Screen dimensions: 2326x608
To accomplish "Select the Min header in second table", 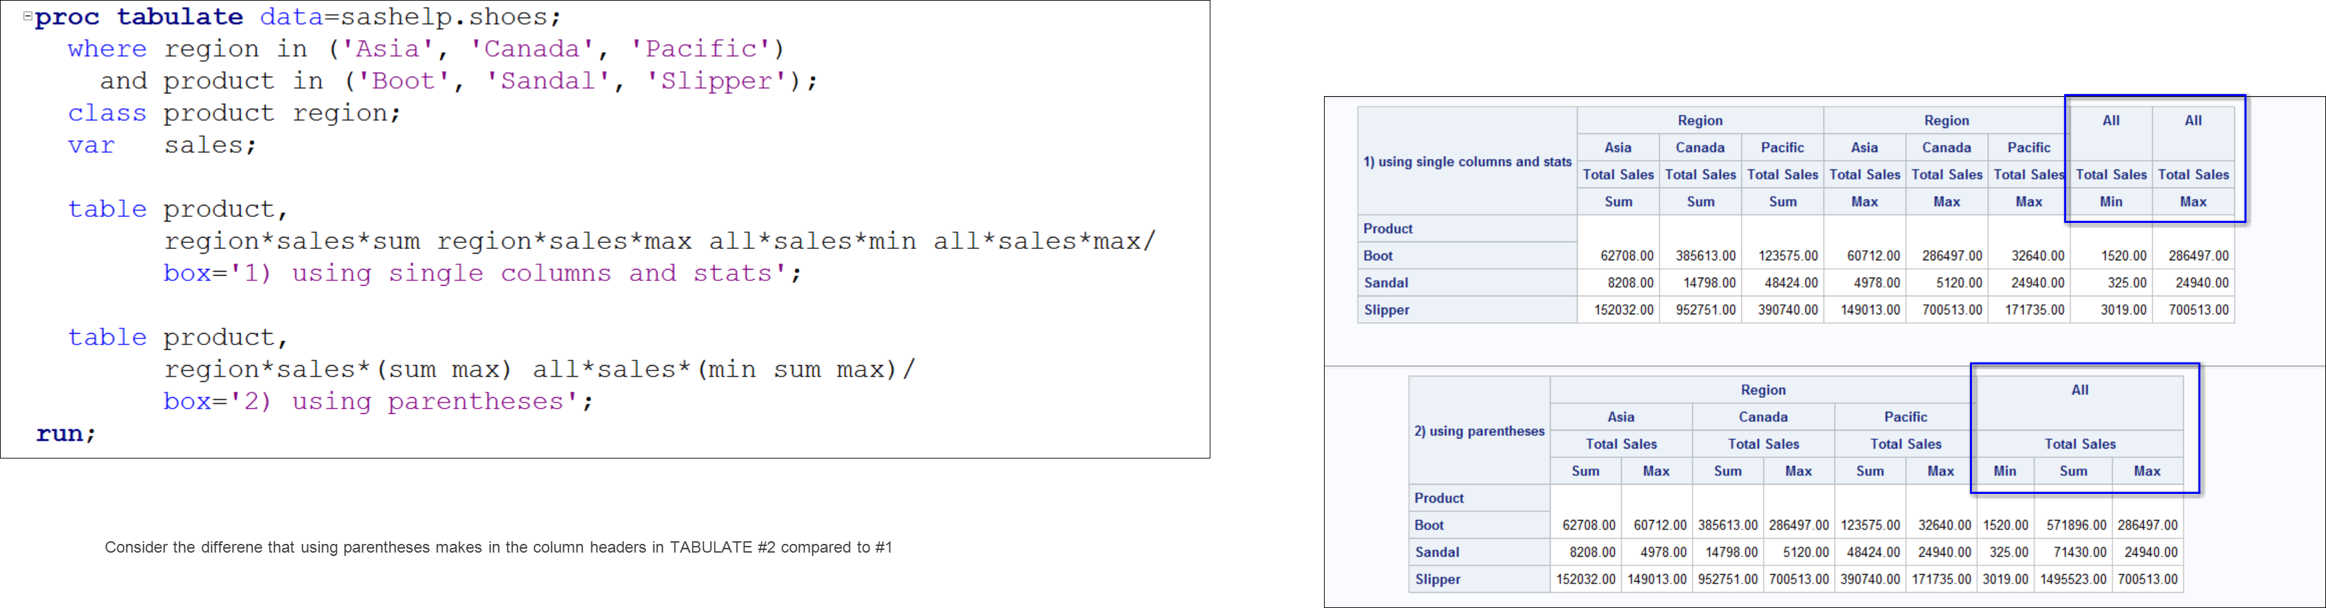I will (x=2005, y=472).
